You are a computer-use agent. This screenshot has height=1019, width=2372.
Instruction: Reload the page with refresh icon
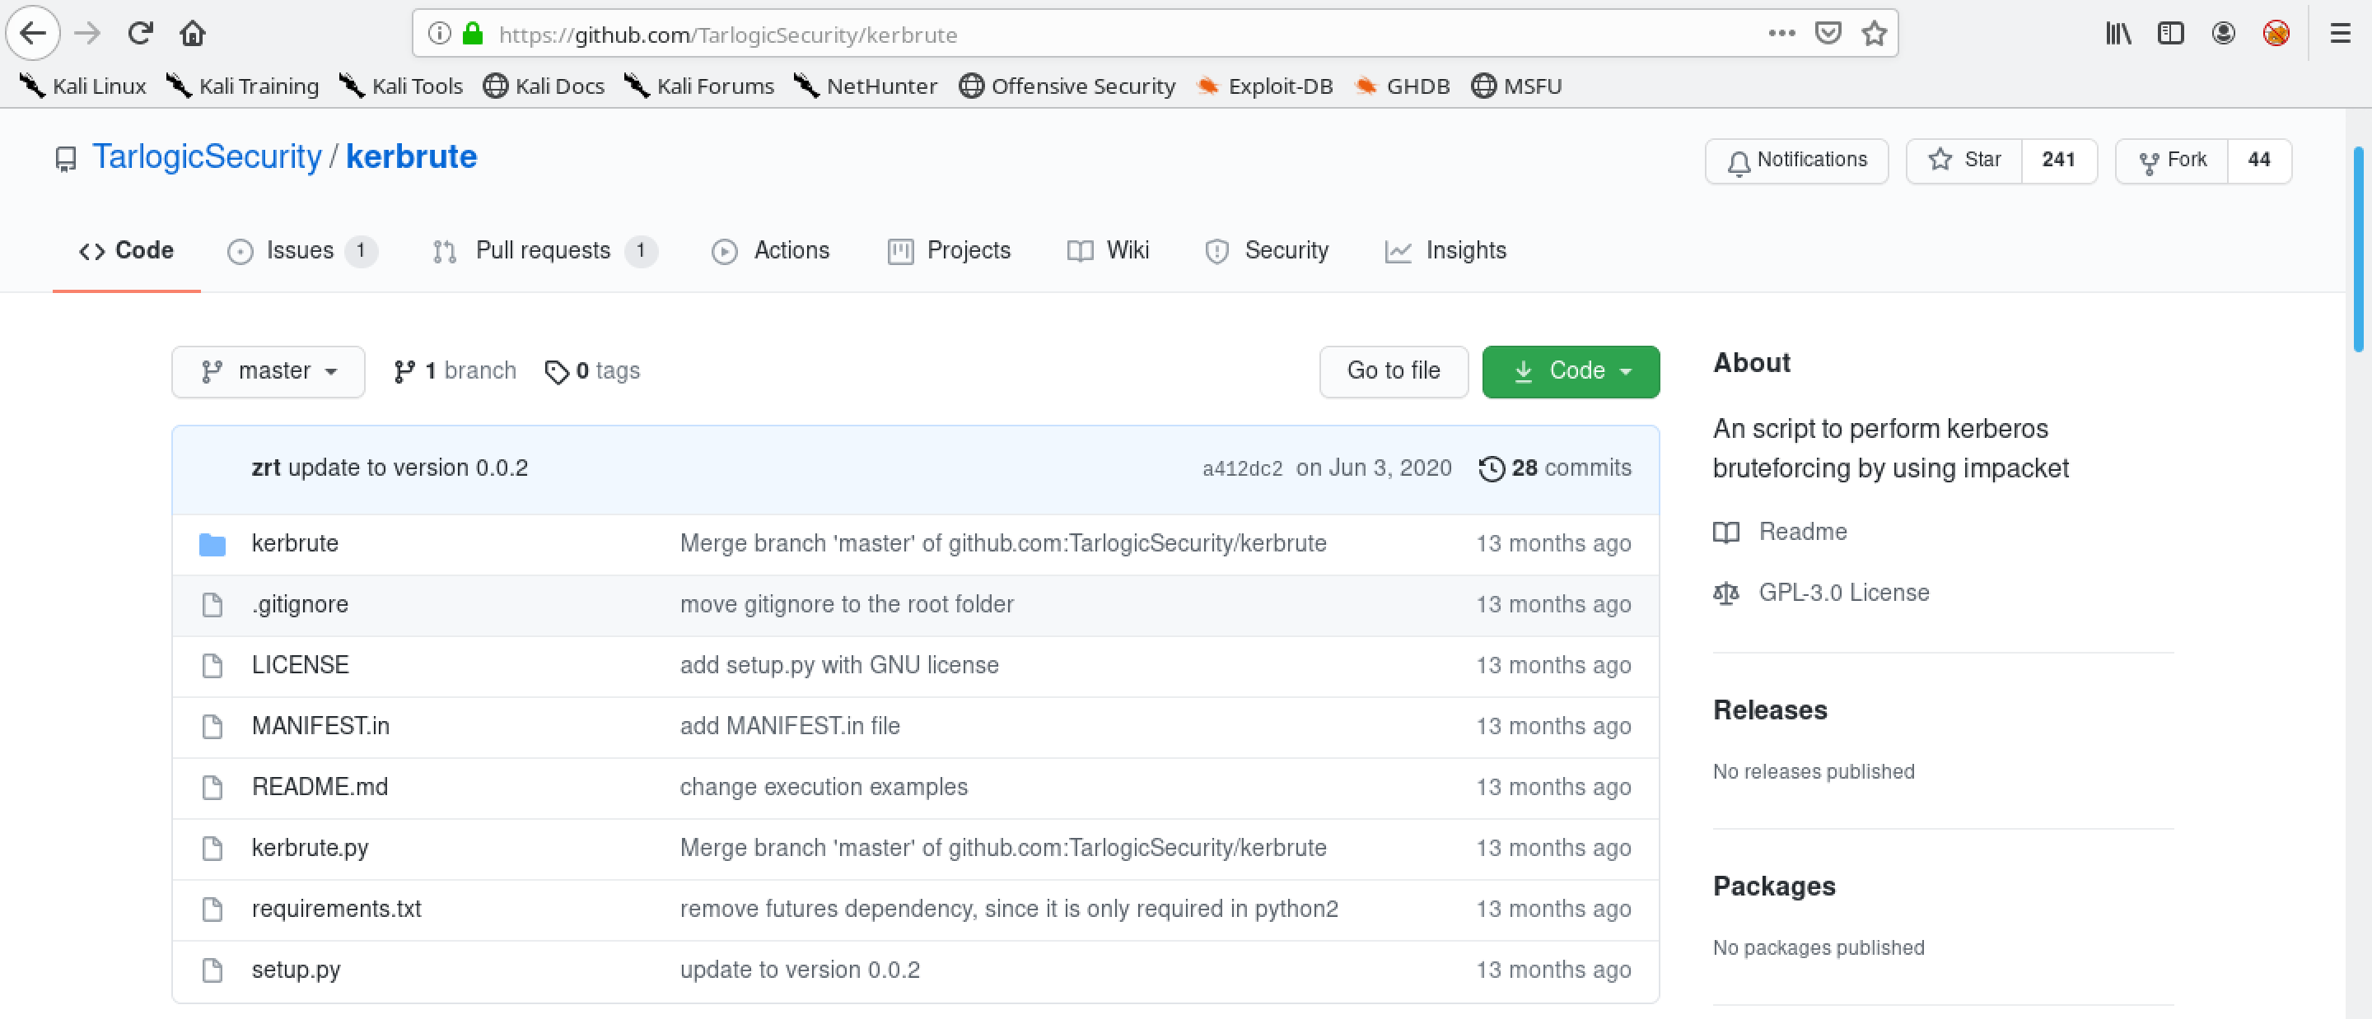[140, 34]
